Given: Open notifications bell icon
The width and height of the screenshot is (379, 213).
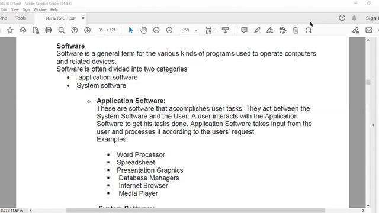Looking at the screenshot, I should 354,18.
